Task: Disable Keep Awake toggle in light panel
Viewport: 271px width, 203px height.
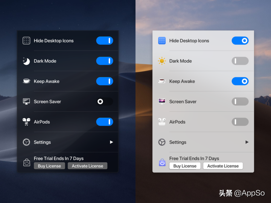Action: [x=240, y=81]
